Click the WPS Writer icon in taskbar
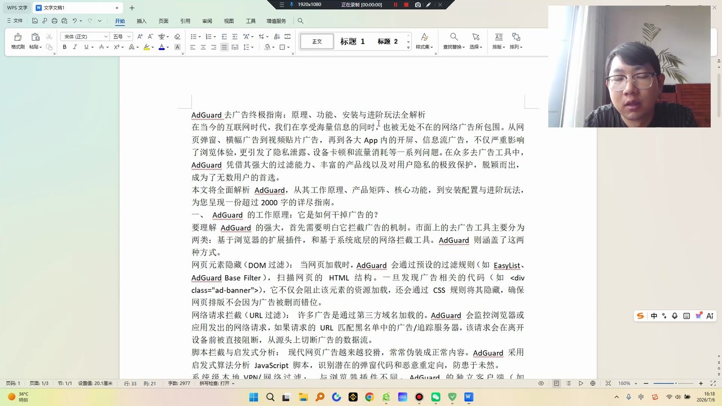This screenshot has width=722, height=406. pyautogui.click(x=468, y=397)
